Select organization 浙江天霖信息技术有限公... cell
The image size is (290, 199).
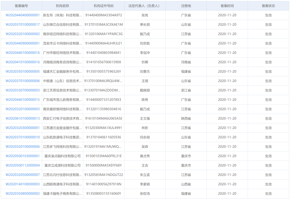point(63,90)
